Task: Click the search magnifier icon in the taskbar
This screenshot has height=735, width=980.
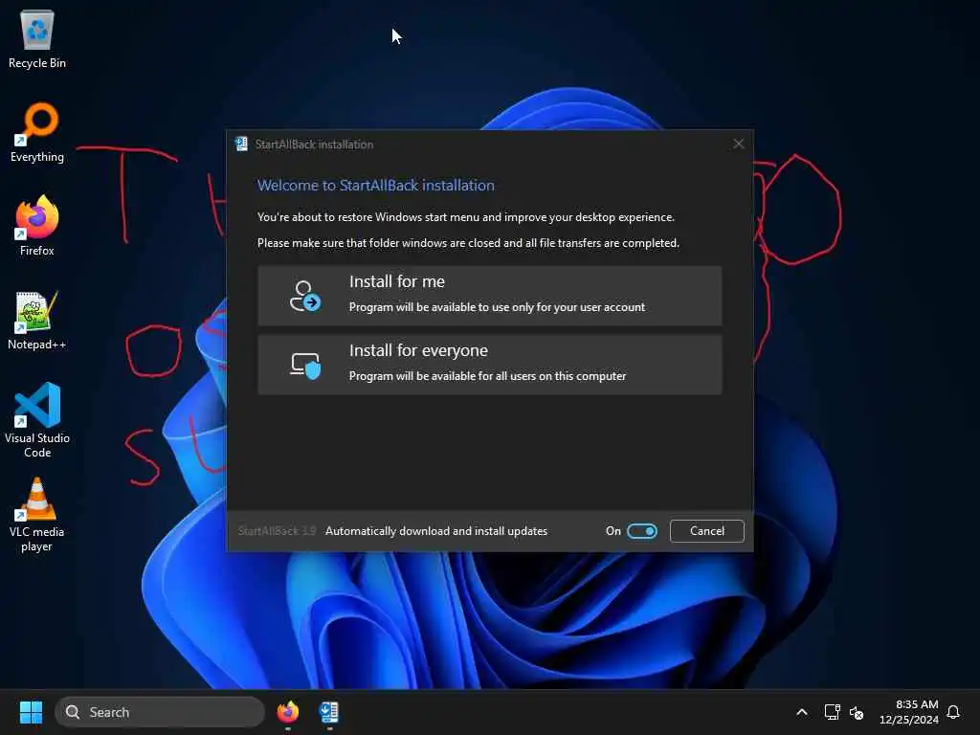Action: click(x=73, y=712)
